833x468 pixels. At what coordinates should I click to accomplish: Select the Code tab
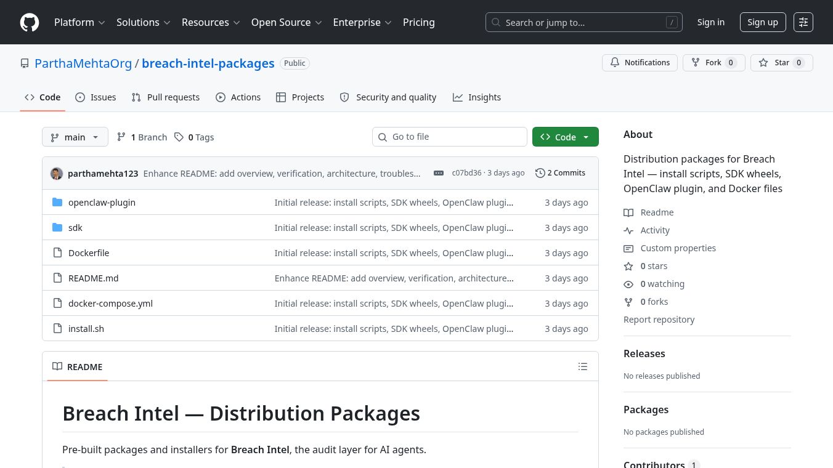point(43,97)
